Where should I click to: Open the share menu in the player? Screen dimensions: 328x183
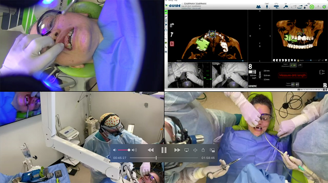point(203,150)
